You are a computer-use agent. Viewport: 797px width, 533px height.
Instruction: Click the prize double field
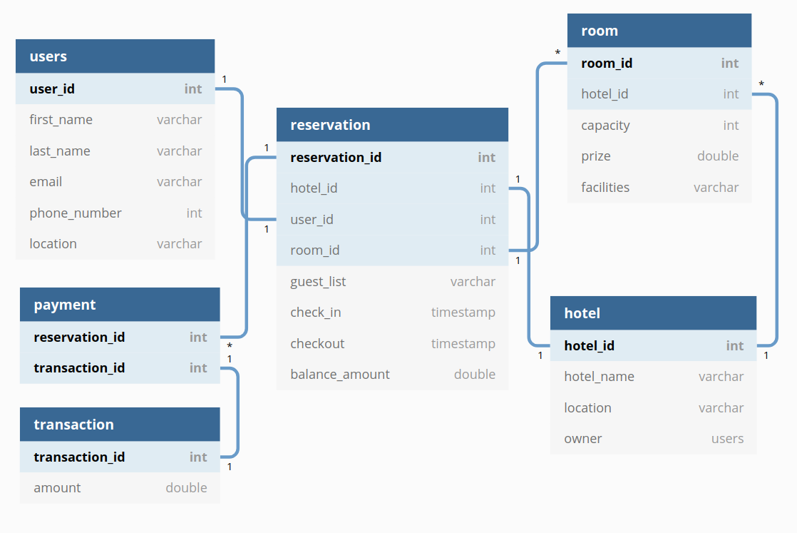659,156
